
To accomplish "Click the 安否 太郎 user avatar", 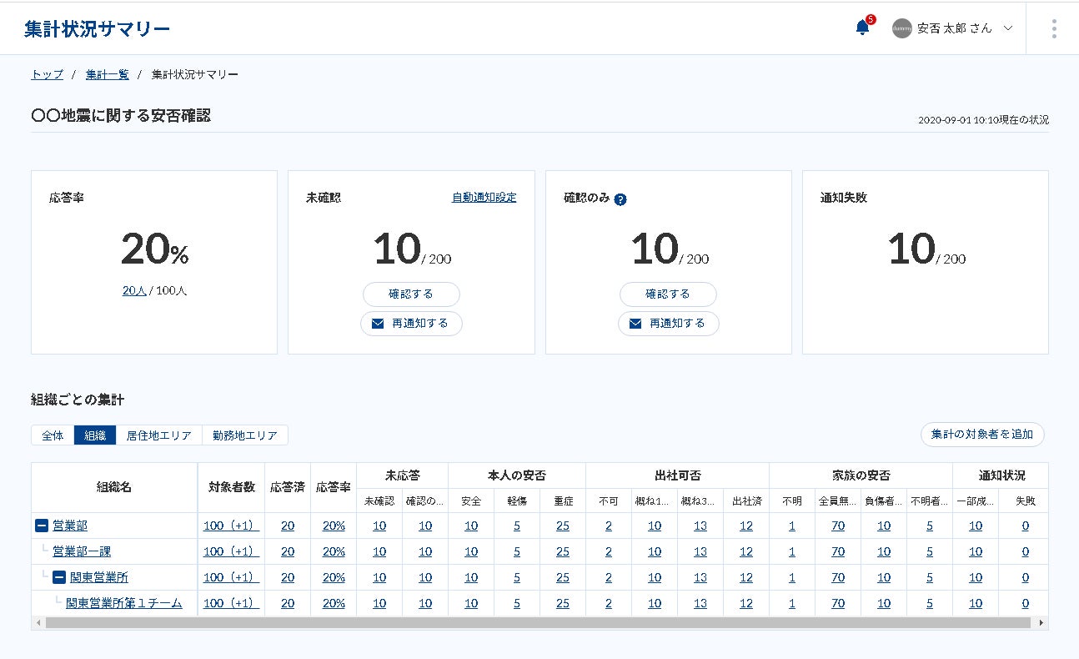I will (902, 28).
